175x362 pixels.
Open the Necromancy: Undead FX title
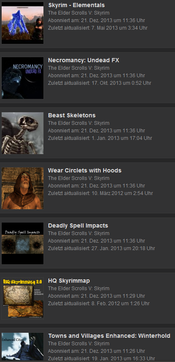pyautogui.click(x=84, y=61)
